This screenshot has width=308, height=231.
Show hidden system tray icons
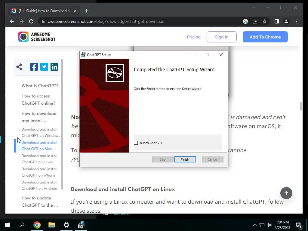click(254, 225)
